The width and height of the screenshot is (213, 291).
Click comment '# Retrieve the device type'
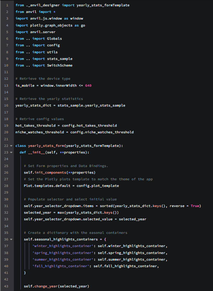point(43,79)
